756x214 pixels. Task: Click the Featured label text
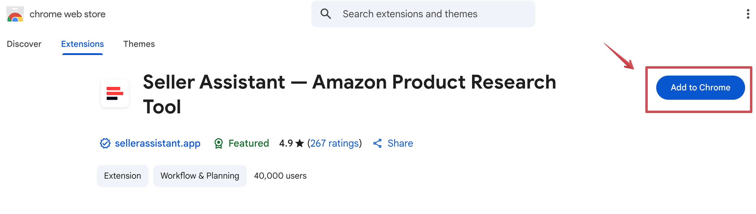[x=249, y=143]
